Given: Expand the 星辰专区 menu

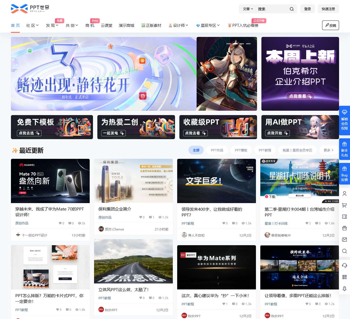Looking at the screenshot, I should coord(208,25).
